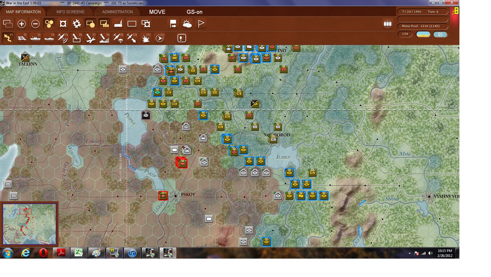This screenshot has height=277, width=491.
Task: Click the four-cornered bracket toolbar icon
Action: click(63, 24)
